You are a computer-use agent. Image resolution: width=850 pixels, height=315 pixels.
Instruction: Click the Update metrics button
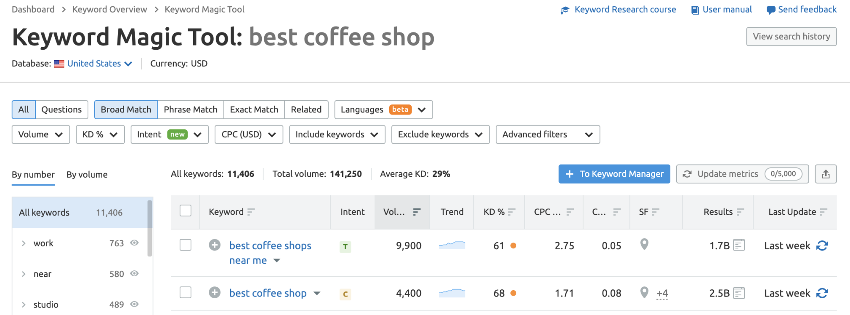742,174
